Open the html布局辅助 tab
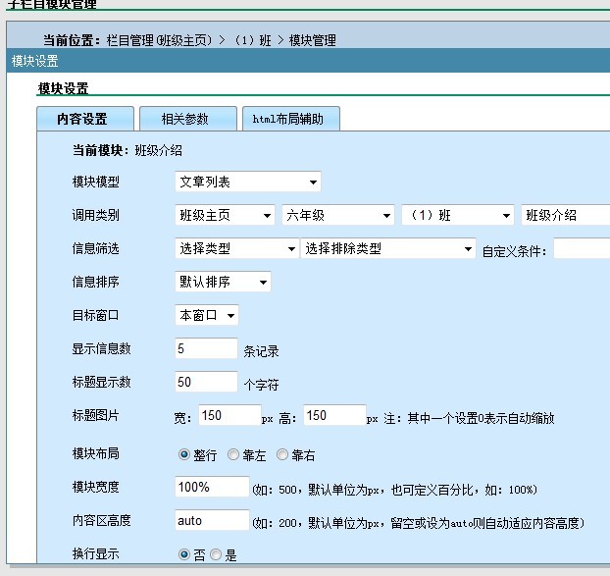 pos(290,119)
